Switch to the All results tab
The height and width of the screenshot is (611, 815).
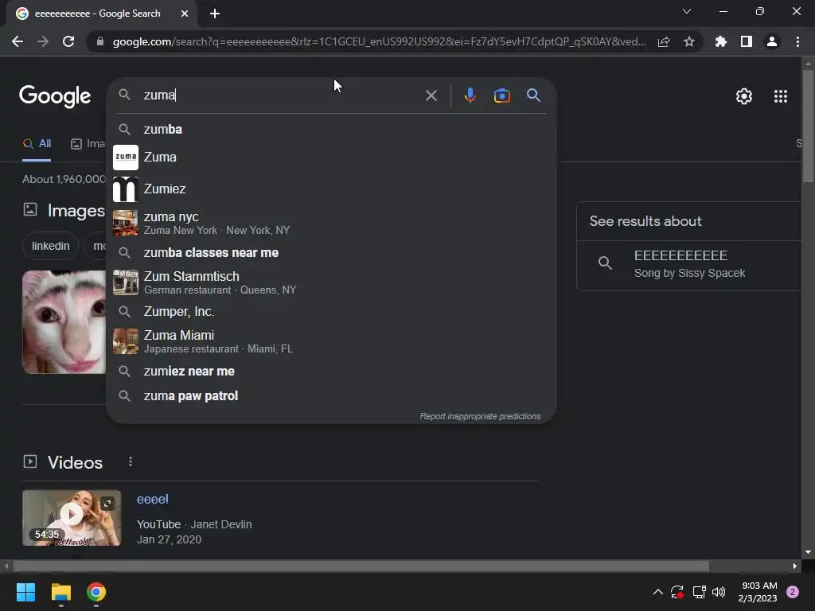(37, 144)
